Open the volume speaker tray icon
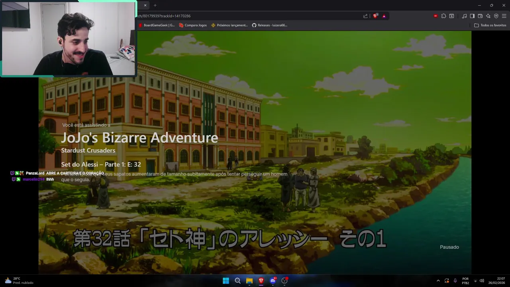This screenshot has width=510, height=287. tap(482, 281)
